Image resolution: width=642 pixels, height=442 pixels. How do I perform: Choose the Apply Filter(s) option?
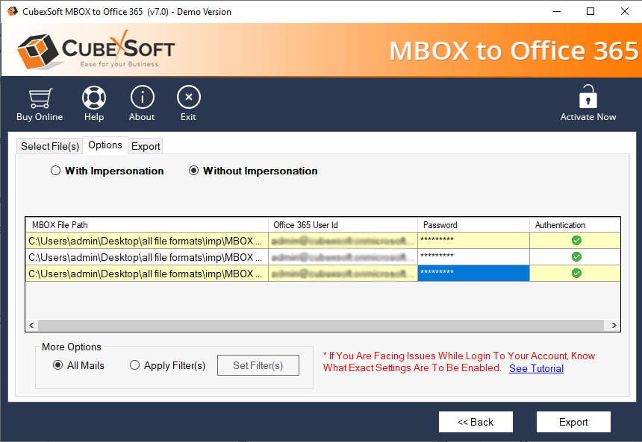(135, 365)
